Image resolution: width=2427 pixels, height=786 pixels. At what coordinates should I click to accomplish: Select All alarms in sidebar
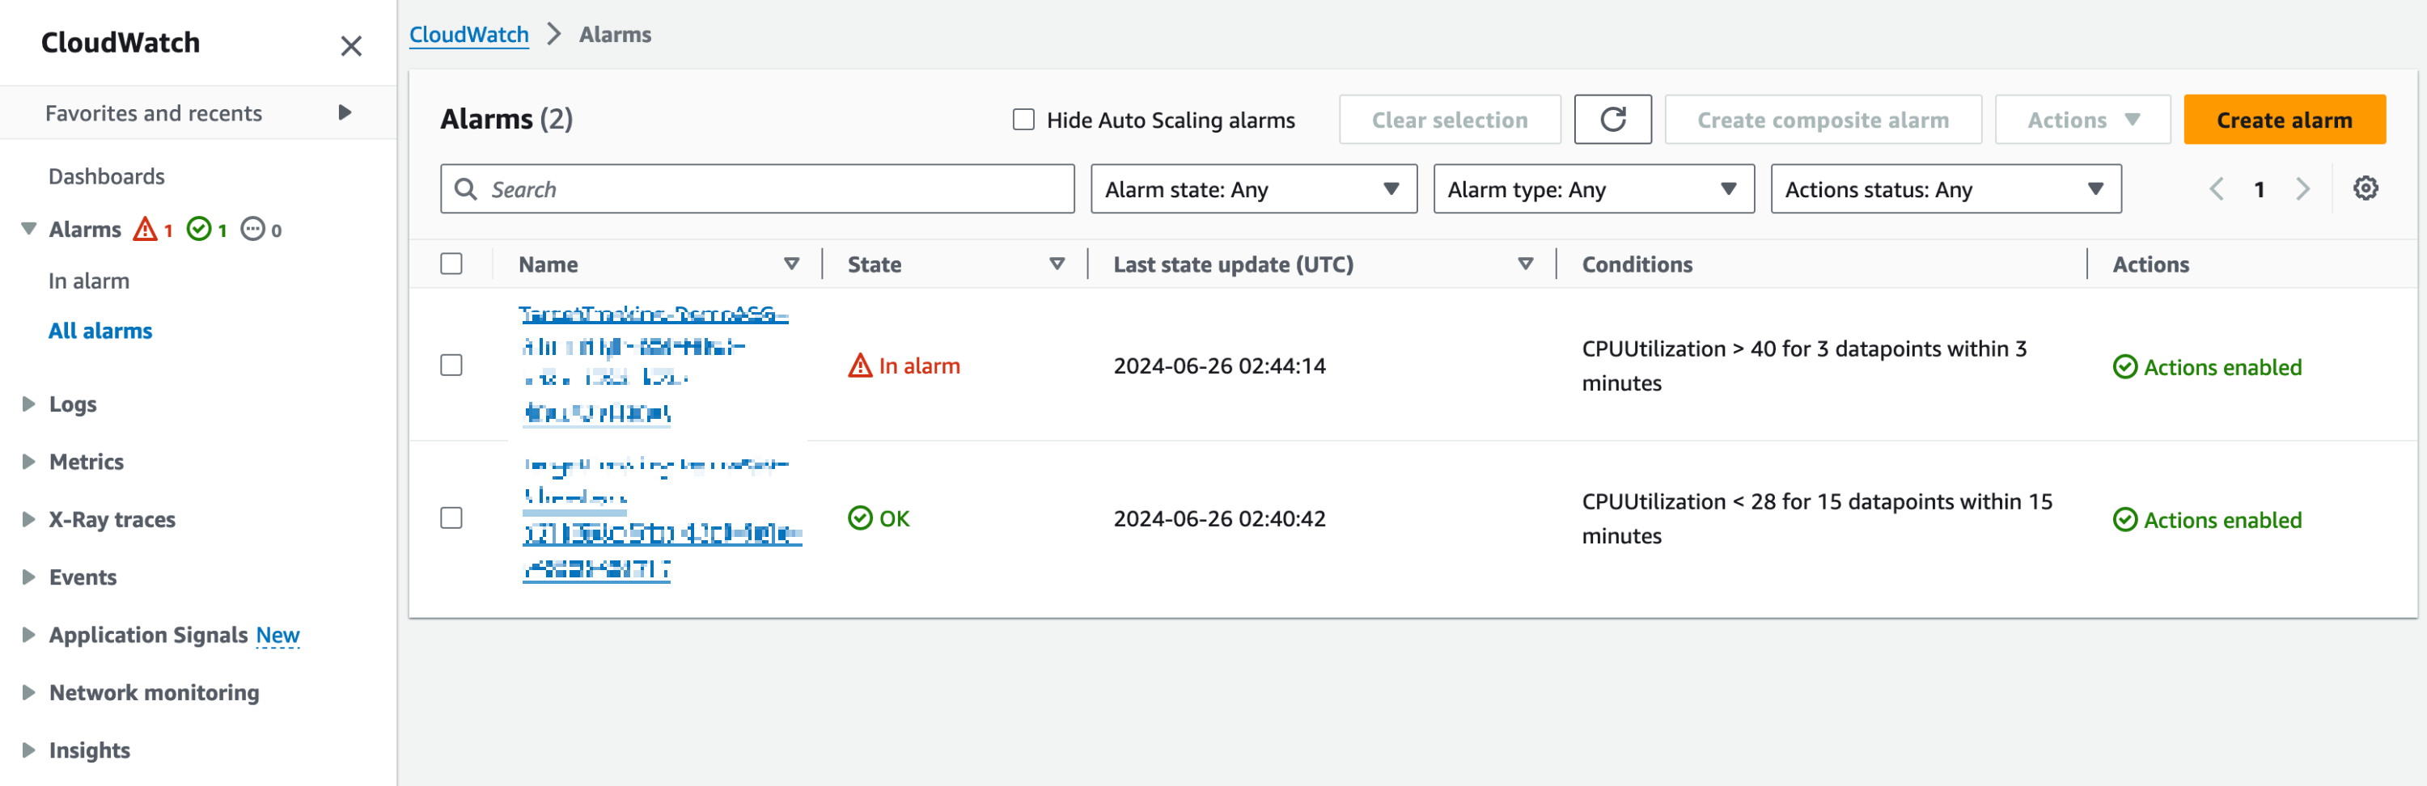coord(100,331)
